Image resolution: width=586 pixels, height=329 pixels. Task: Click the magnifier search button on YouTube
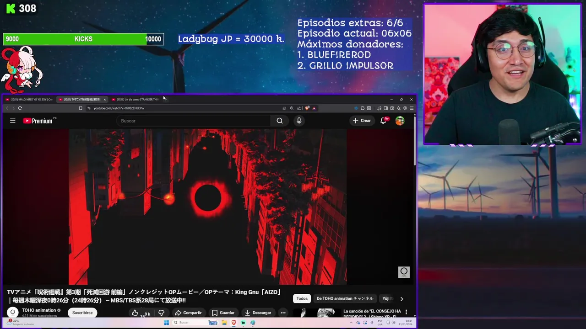(280, 121)
